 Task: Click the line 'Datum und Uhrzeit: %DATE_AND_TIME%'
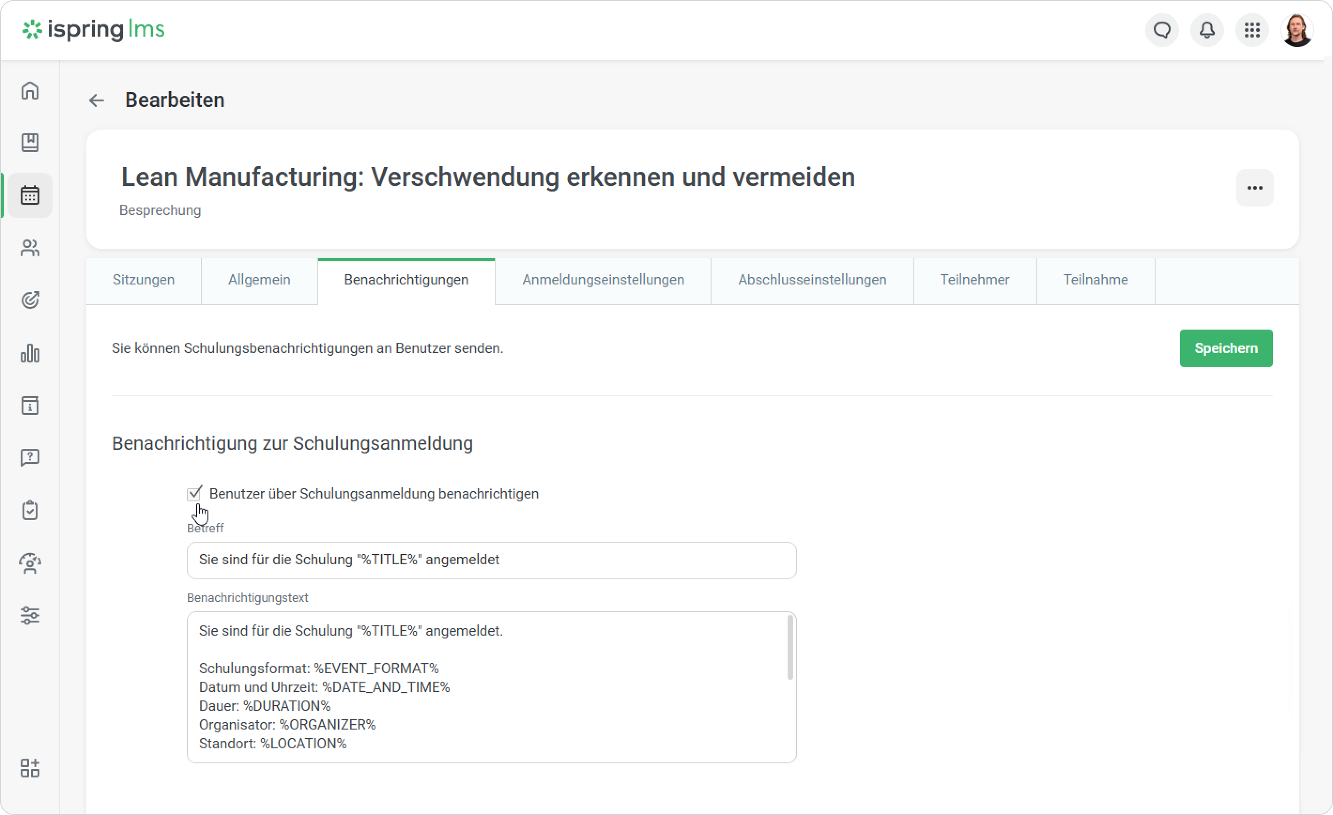(325, 687)
